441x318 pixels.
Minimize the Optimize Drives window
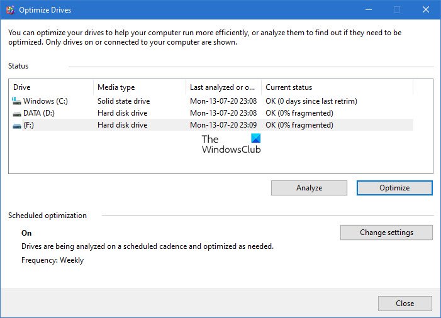tap(367, 9)
